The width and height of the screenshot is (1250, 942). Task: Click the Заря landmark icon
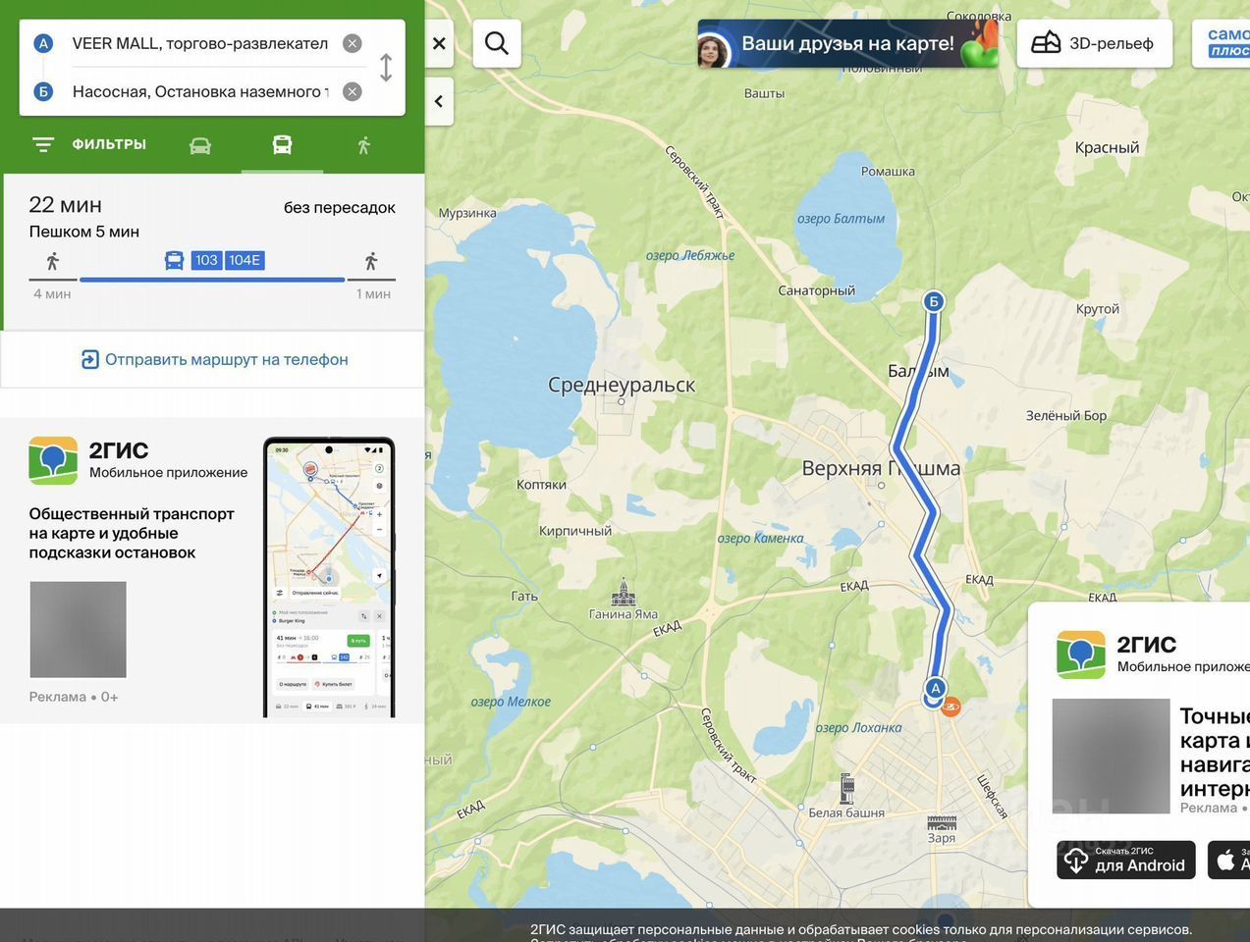point(942,821)
